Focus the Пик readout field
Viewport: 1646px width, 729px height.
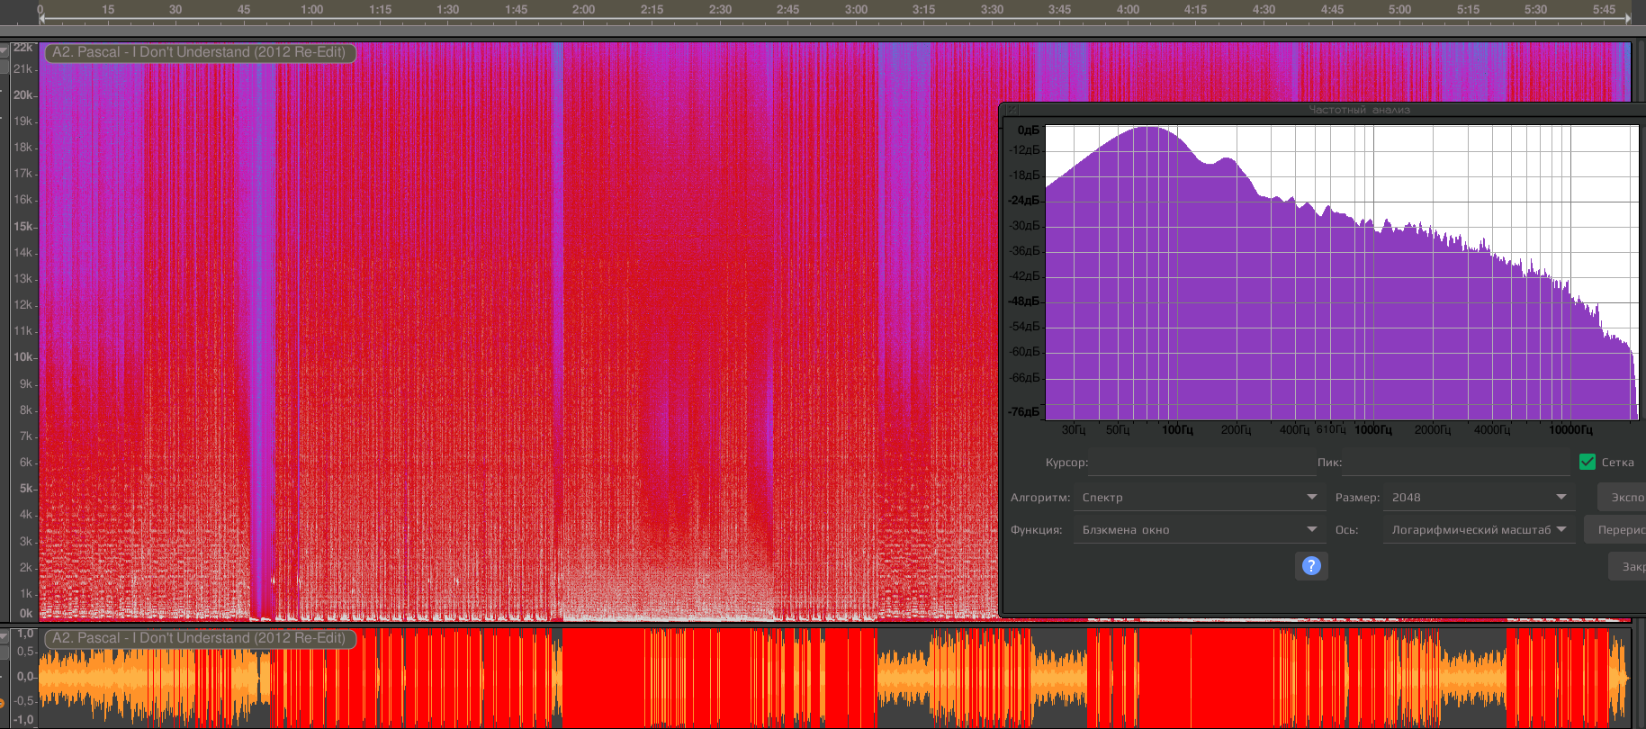click(1456, 463)
